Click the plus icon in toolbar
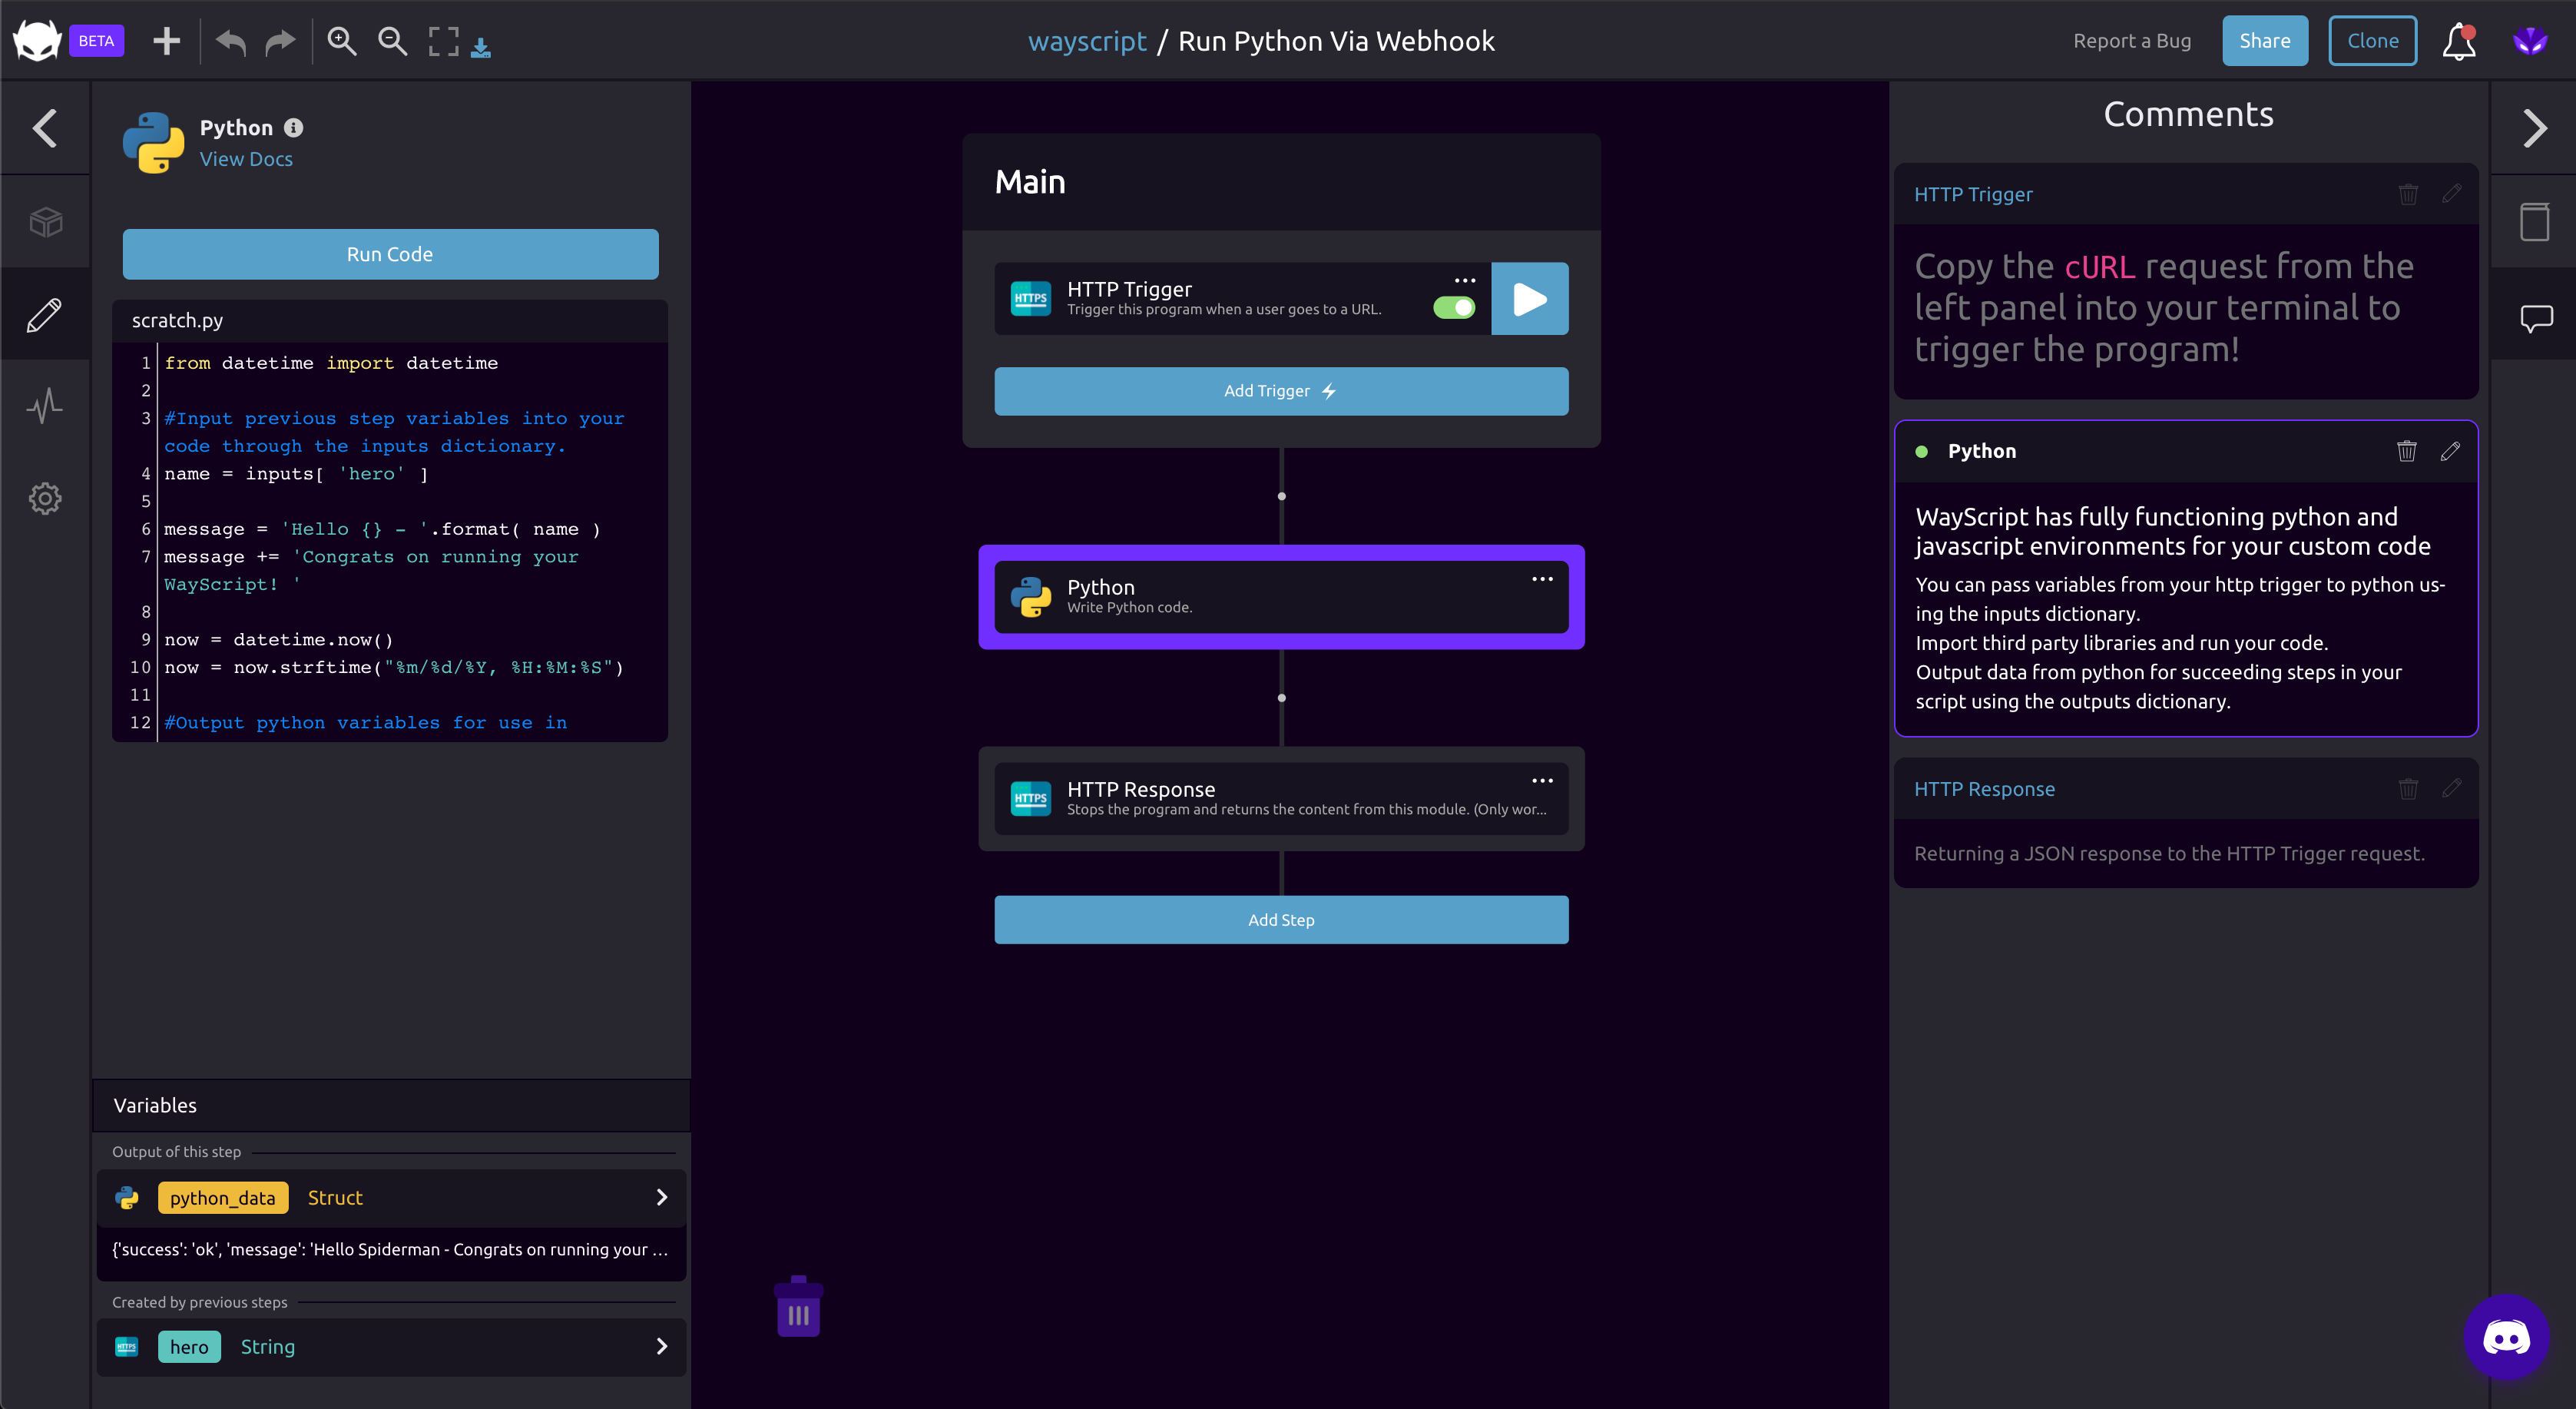 (166, 41)
